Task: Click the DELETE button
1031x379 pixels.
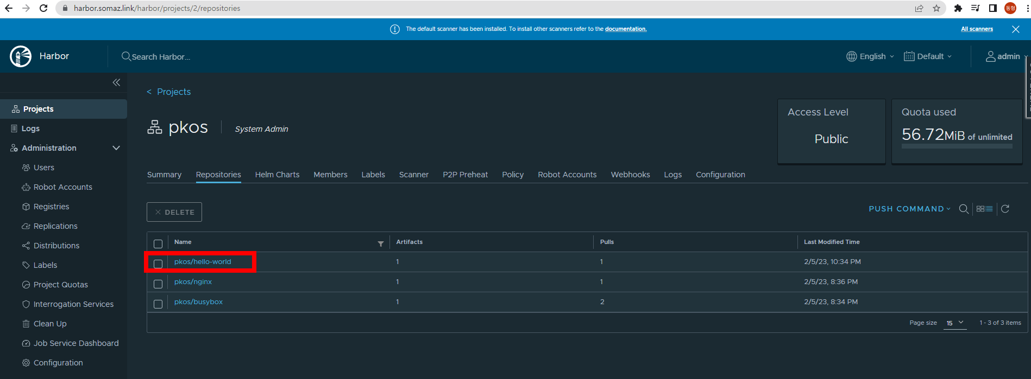Action: [x=174, y=212]
